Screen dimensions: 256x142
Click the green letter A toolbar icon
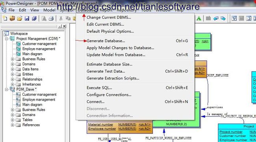198,18
